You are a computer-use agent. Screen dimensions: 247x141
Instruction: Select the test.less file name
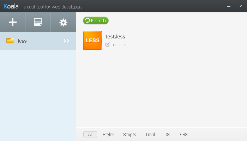point(115,37)
